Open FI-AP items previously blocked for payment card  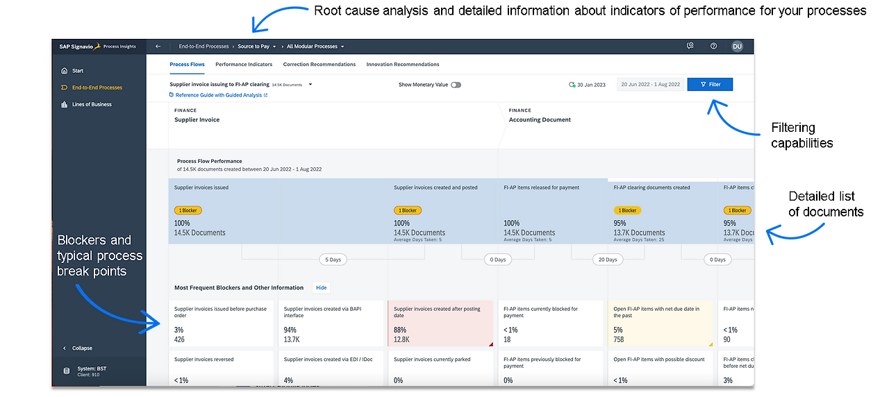pos(551,369)
